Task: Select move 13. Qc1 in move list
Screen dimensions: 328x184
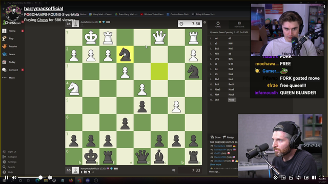Action: pos(217,100)
